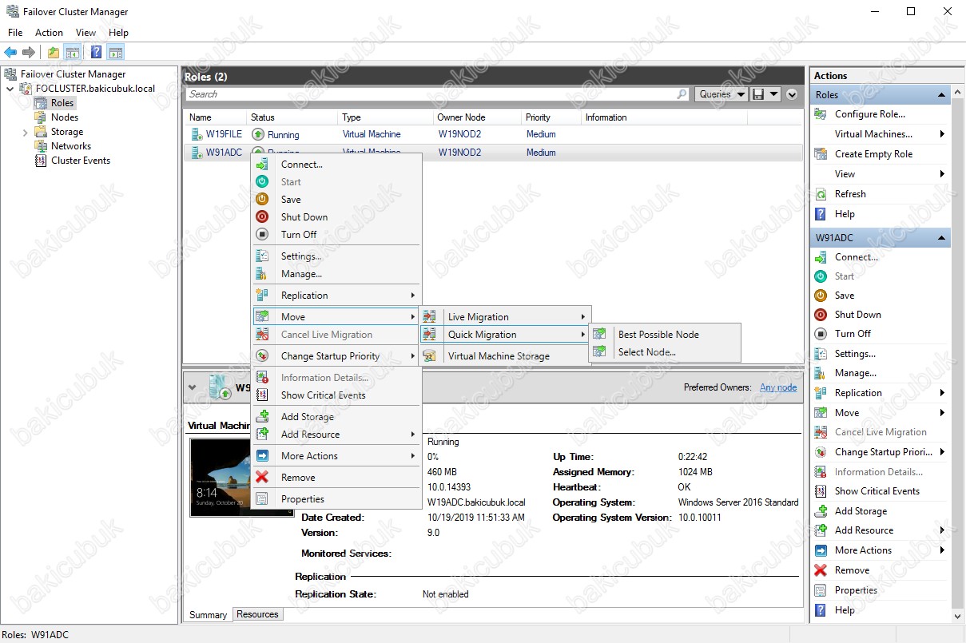Open the View menu
The height and width of the screenshot is (643, 966).
[85, 33]
